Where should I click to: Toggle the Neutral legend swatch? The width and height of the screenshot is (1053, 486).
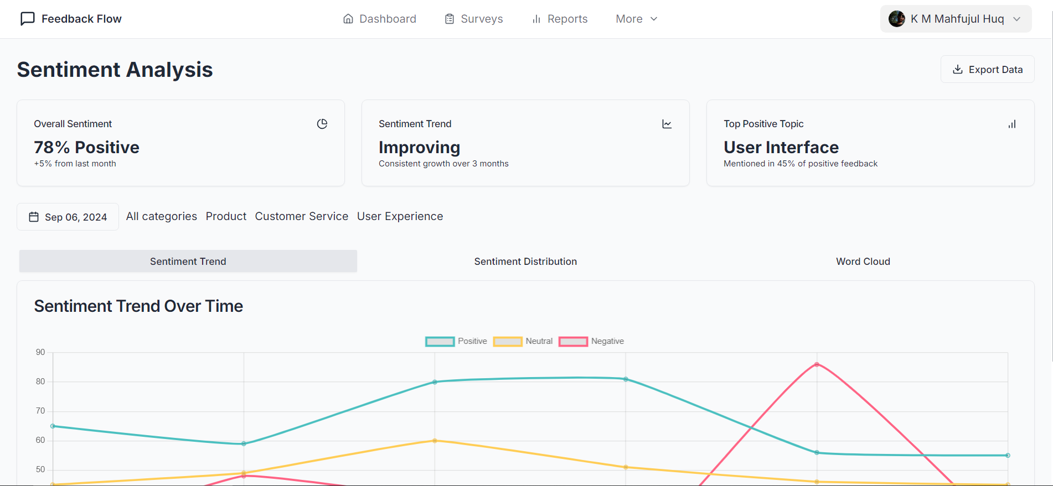(x=508, y=342)
